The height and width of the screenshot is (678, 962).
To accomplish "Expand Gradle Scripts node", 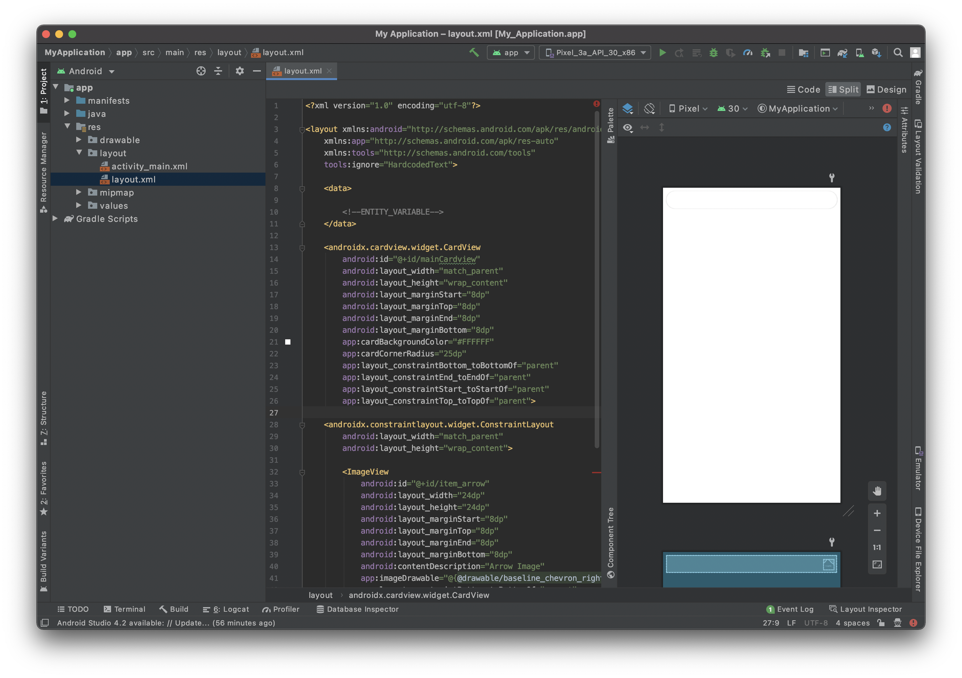I will coord(55,219).
